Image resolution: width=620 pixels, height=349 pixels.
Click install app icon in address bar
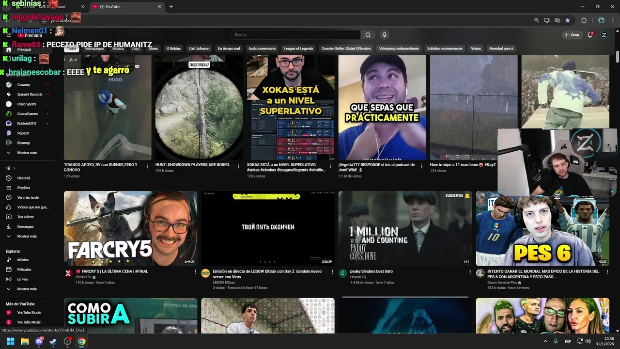[547, 20]
